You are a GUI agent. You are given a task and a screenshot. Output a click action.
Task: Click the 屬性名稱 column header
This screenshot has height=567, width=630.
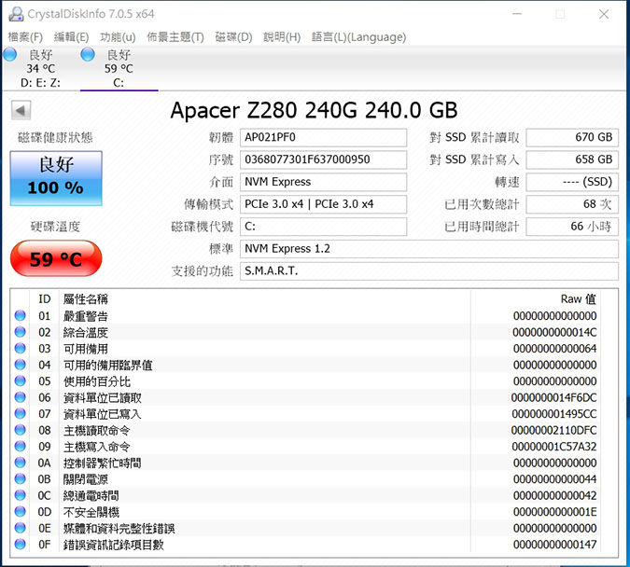tap(86, 299)
